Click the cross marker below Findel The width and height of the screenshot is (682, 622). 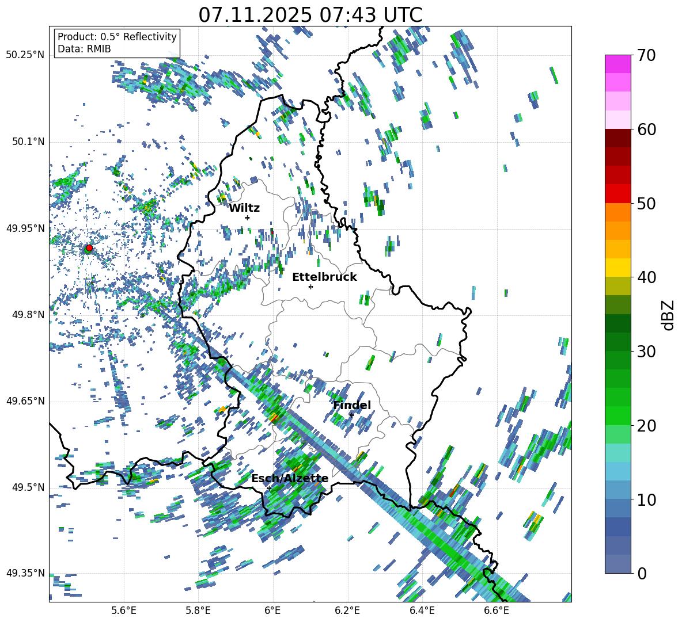351,415
